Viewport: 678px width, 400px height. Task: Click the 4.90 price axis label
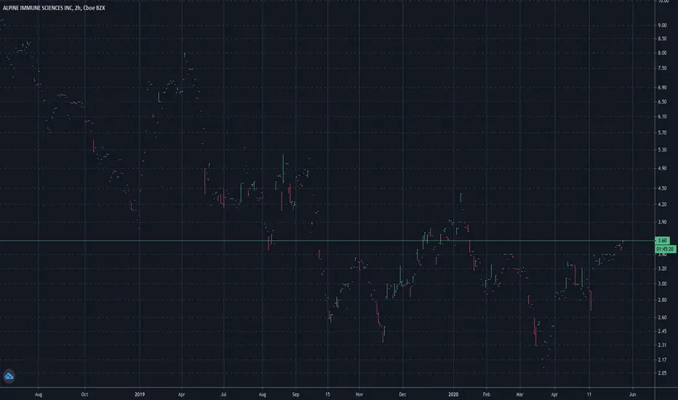click(662, 169)
